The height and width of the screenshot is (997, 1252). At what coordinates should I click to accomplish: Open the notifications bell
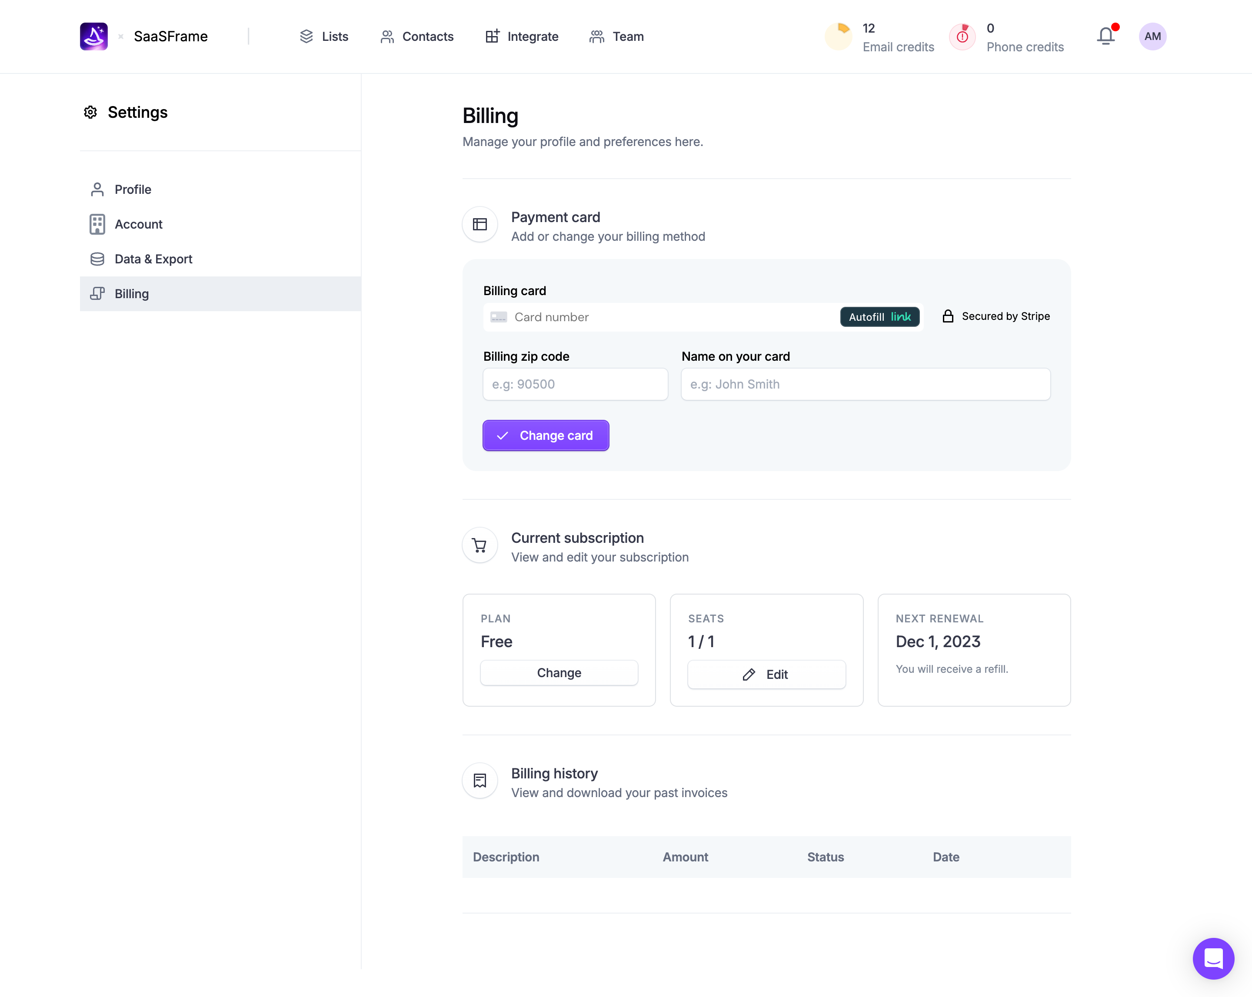click(x=1106, y=36)
